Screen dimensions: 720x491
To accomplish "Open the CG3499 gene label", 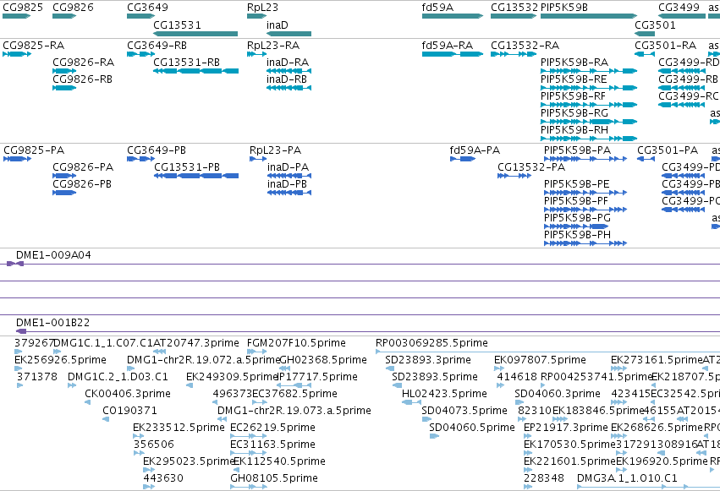I will tap(679, 8).
